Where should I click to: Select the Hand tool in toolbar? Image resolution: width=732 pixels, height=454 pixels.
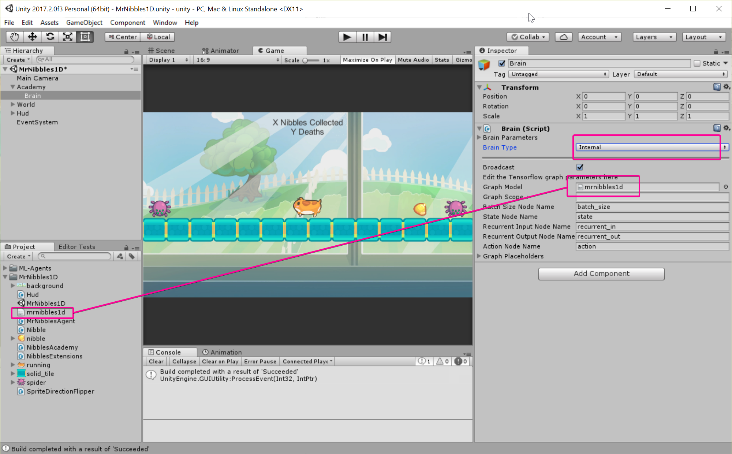coord(15,37)
